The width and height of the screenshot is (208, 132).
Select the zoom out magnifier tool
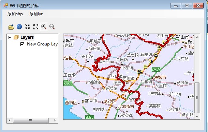pyautogui.click(x=52, y=27)
